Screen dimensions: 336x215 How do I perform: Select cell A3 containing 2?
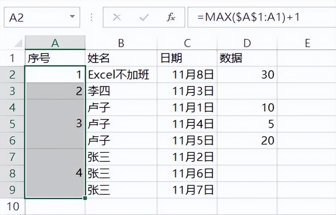55,91
